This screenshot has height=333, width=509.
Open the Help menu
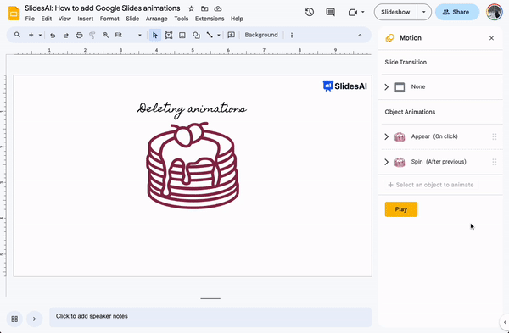tap(237, 19)
